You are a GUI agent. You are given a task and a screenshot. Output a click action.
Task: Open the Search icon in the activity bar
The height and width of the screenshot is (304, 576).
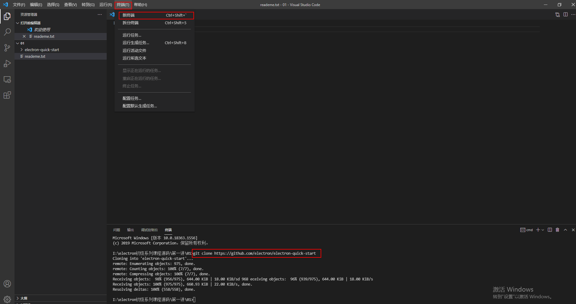[7, 32]
